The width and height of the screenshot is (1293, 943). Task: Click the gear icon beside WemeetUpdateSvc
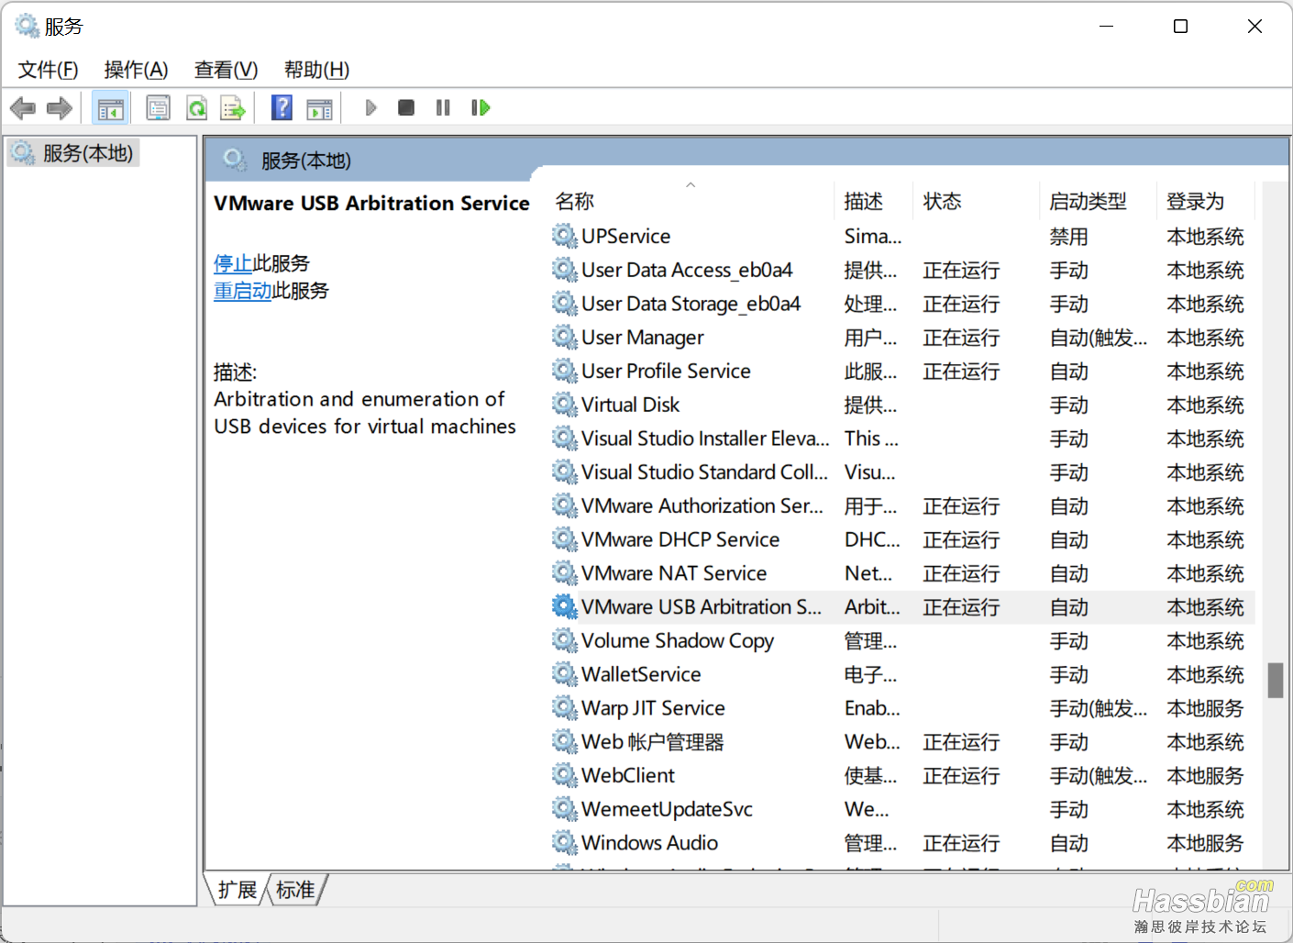click(x=564, y=809)
